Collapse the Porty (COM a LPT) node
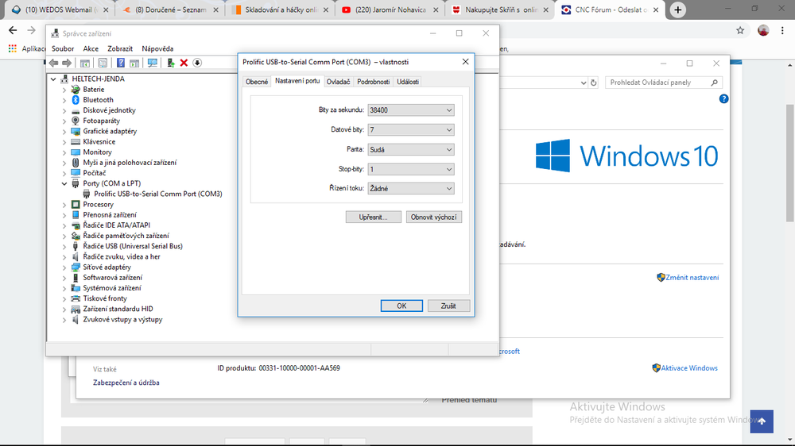The width and height of the screenshot is (795, 446). point(65,183)
